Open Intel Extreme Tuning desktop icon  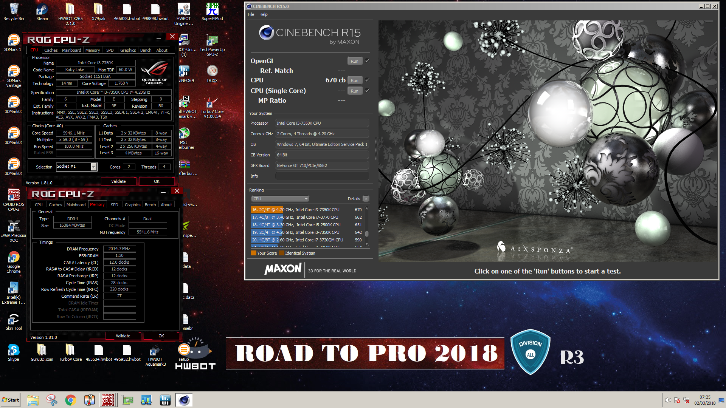(14, 293)
